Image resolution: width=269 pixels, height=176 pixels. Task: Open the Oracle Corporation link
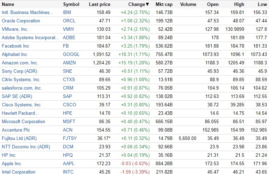pos(21,21)
